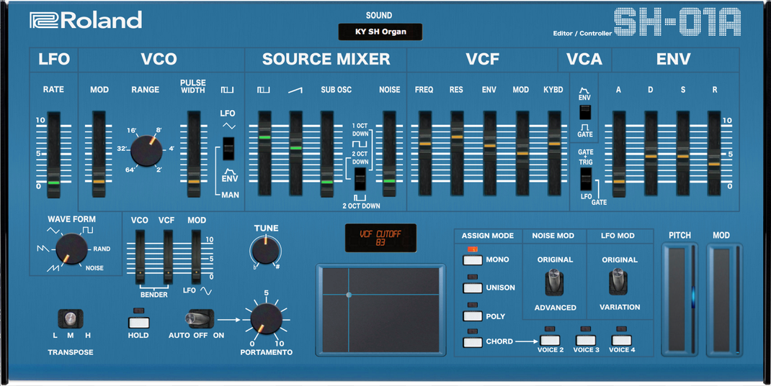Adjust the BENDER VCO slider
The width and height of the screenshot is (771, 386).
click(140, 272)
